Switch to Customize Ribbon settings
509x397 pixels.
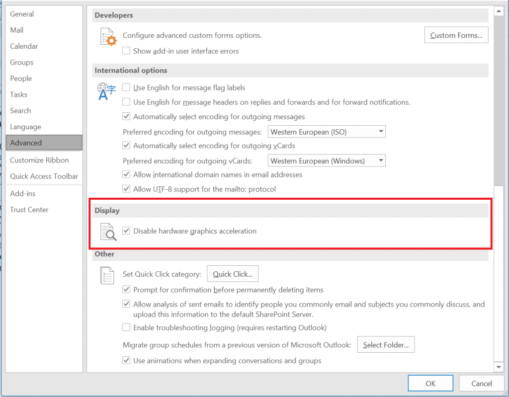click(x=39, y=160)
